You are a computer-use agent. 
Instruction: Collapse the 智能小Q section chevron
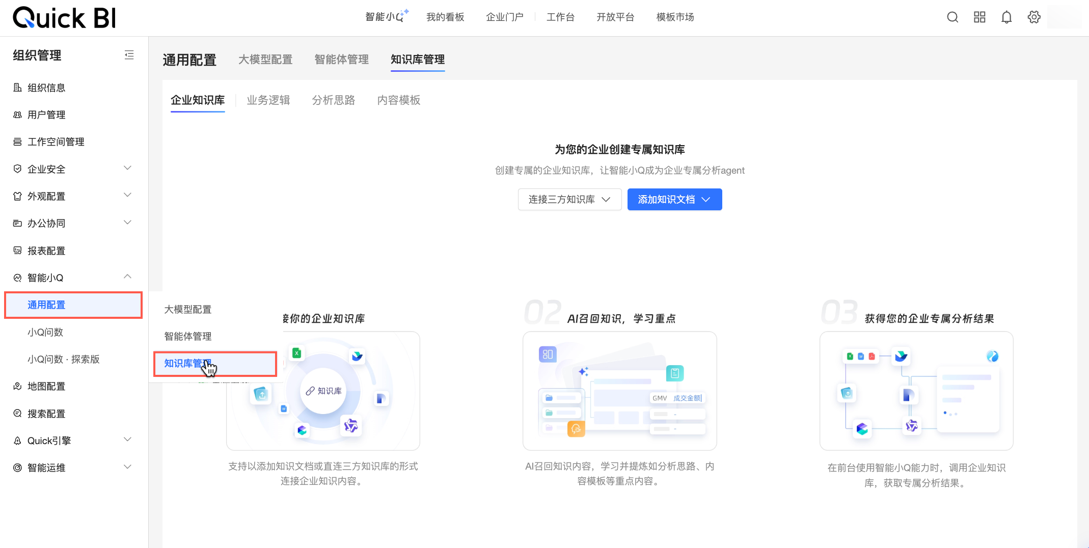pyautogui.click(x=128, y=277)
